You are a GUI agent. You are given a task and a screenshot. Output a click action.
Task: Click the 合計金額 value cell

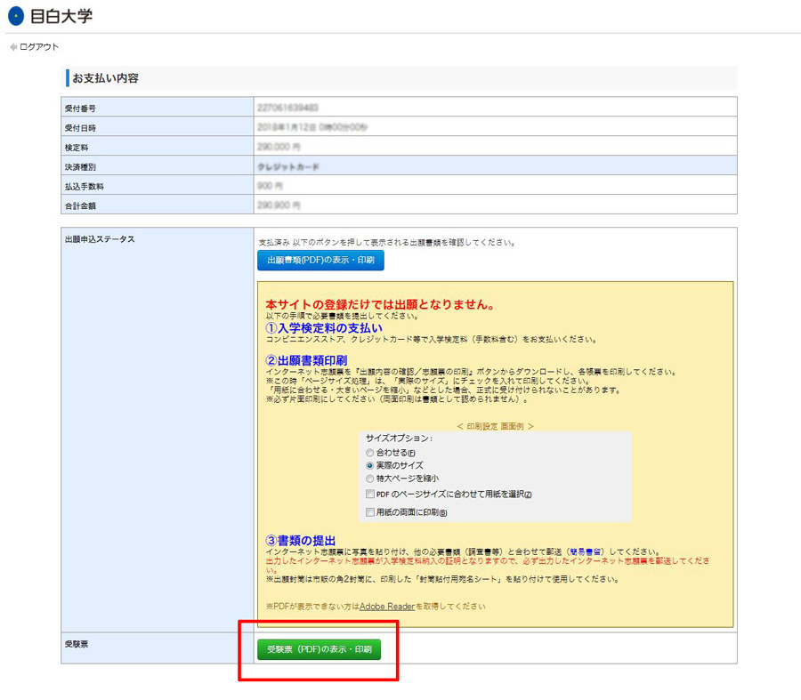pyautogui.click(x=496, y=205)
